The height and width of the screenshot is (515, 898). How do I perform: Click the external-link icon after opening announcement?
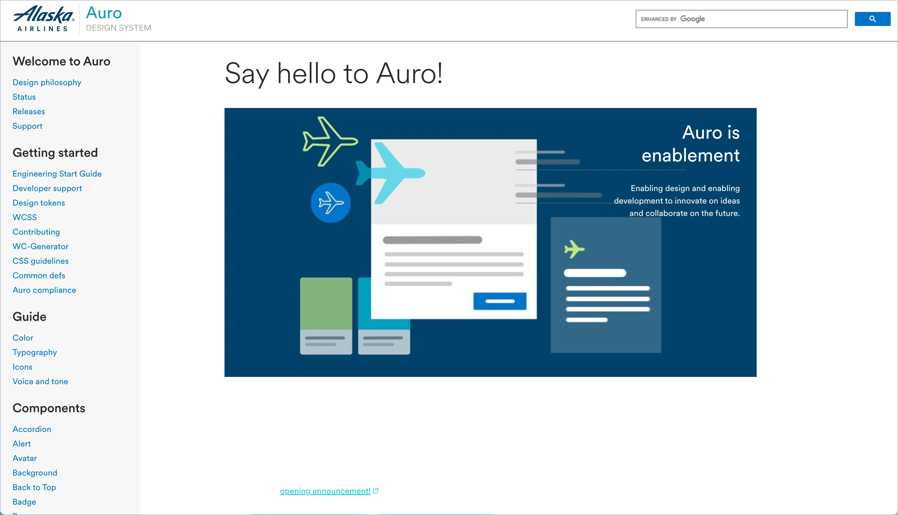click(x=376, y=491)
